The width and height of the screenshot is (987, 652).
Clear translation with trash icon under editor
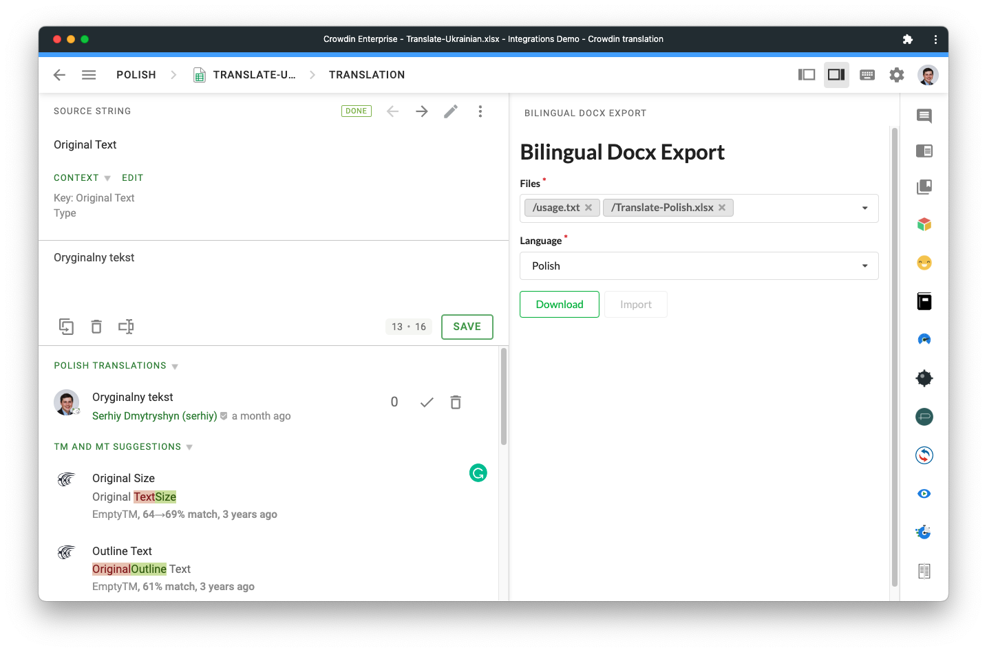coord(96,327)
